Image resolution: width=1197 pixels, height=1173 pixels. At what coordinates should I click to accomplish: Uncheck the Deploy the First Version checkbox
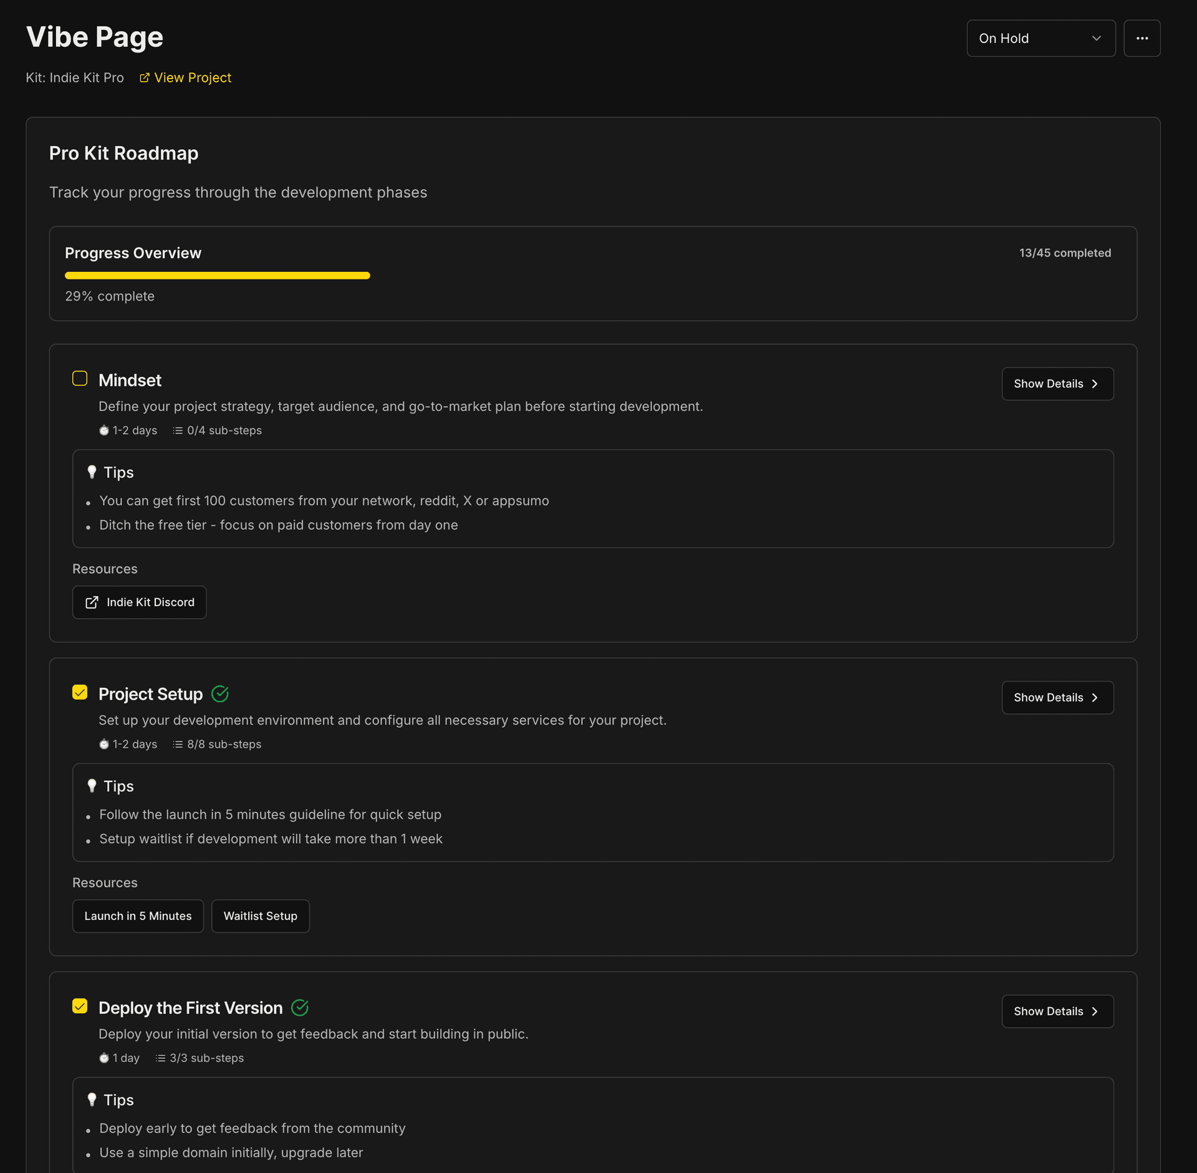(80, 1006)
